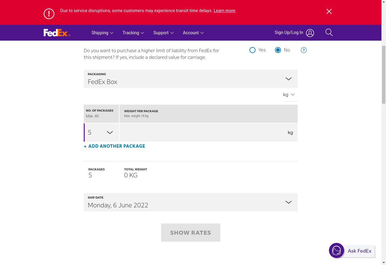Click the alert exclamation warning icon
The image size is (386, 265).
tap(49, 14)
